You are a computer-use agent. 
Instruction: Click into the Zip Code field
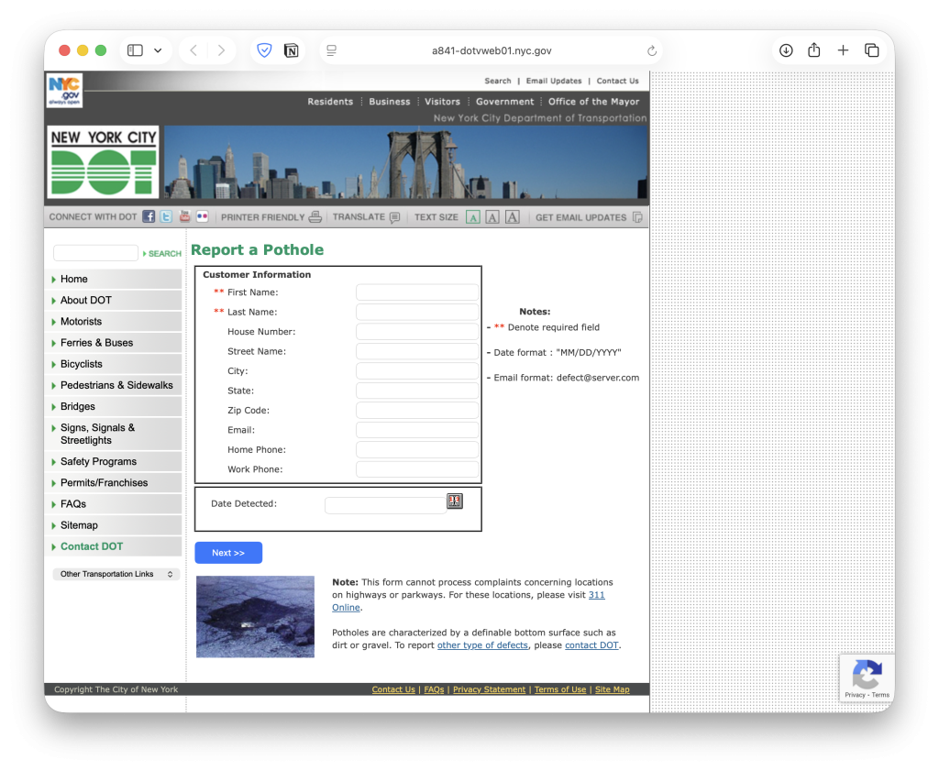tap(417, 411)
